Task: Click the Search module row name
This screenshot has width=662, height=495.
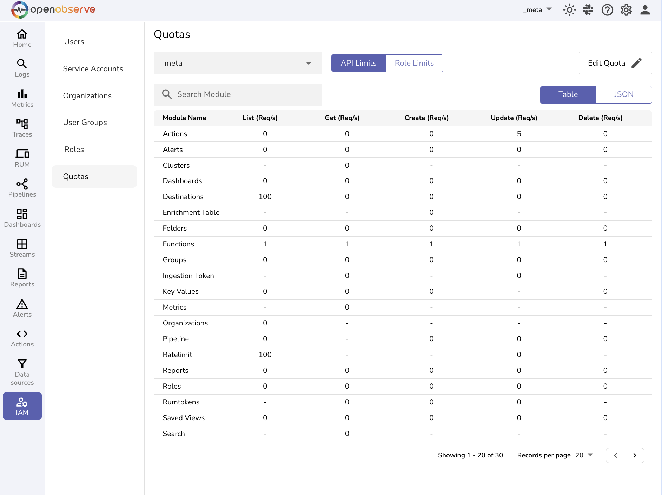Action: pyautogui.click(x=174, y=434)
